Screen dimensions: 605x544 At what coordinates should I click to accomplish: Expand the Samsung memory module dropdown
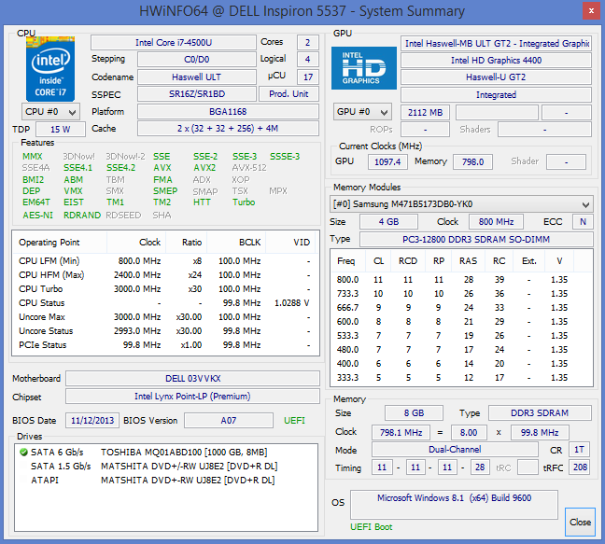[x=461, y=204]
